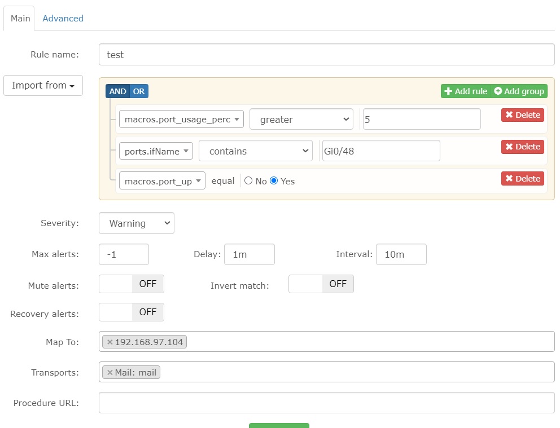Select the AND condition operator

pyautogui.click(x=117, y=91)
